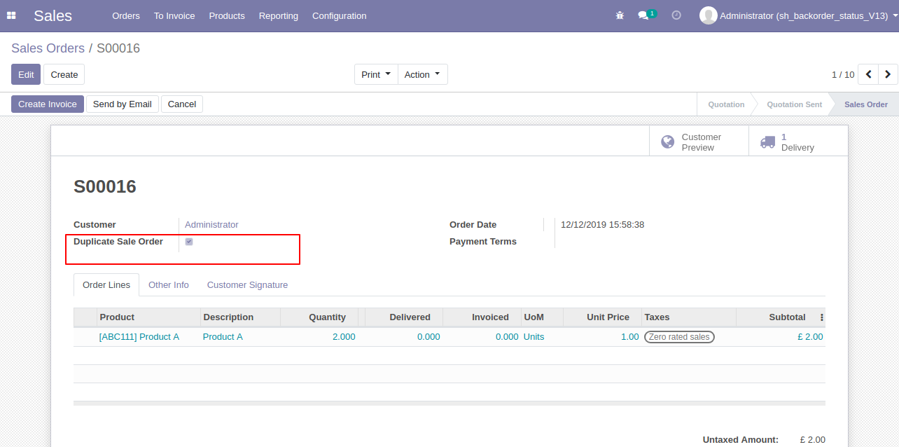Click the S00016 order heading
The height and width of the screenshot is (447, 899).
click(105, 187)
